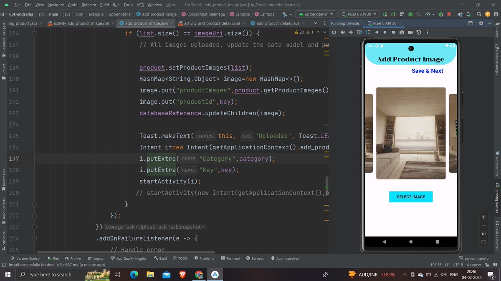Take emulator screenshot with camera icon
This screenshot has width=501, height=281.
point(402,32)
